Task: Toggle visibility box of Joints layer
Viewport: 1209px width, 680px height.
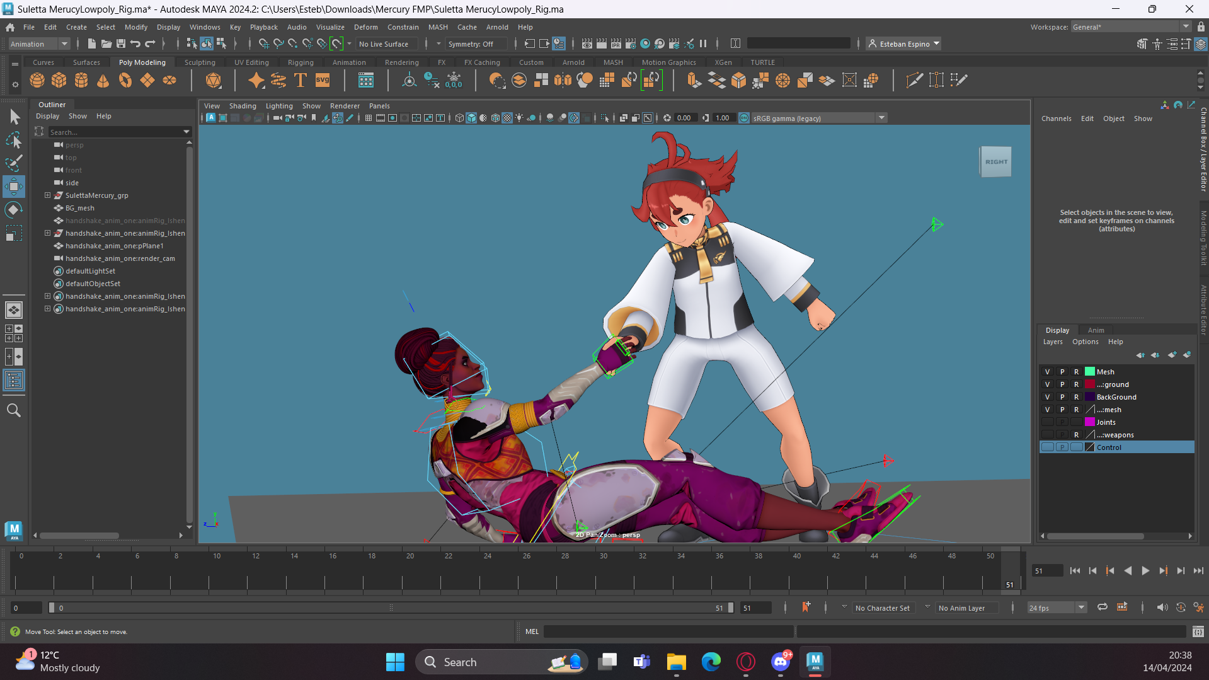Action: pyautogui.click(x=1048, y=422)
